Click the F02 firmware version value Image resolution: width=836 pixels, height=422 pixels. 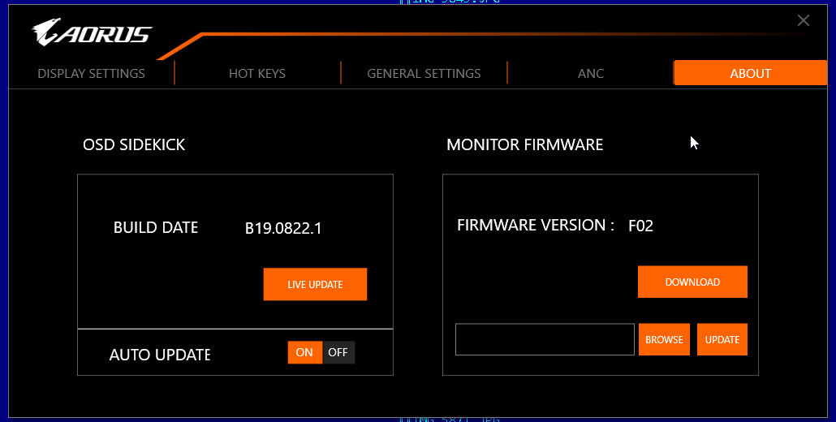click(641, 226)
